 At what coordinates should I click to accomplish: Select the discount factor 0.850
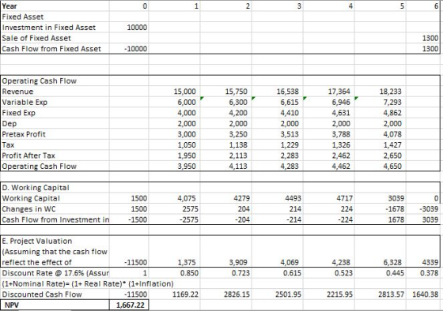pos(189,273)
